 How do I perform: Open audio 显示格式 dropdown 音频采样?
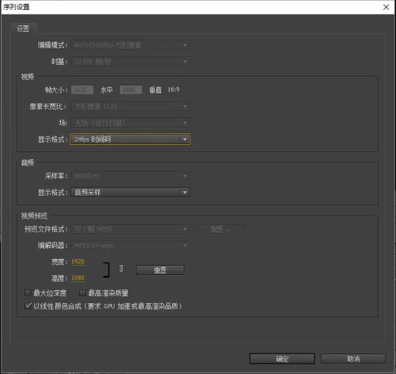pos(130,192)
